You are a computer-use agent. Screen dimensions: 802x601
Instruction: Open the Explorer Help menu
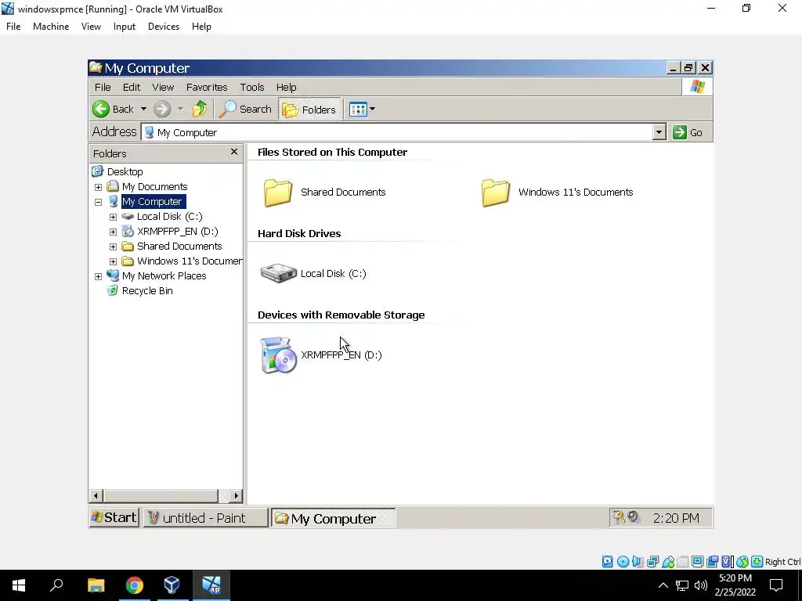click(287, 88)
